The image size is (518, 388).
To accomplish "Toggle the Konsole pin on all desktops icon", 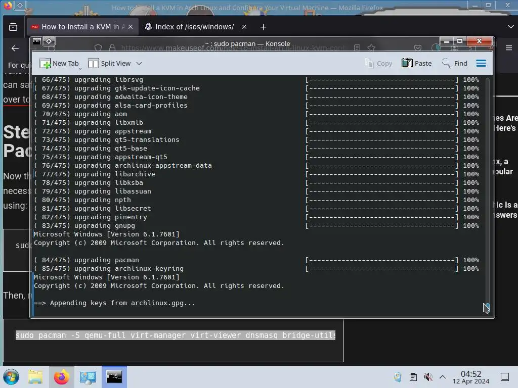I will (49, 41).
